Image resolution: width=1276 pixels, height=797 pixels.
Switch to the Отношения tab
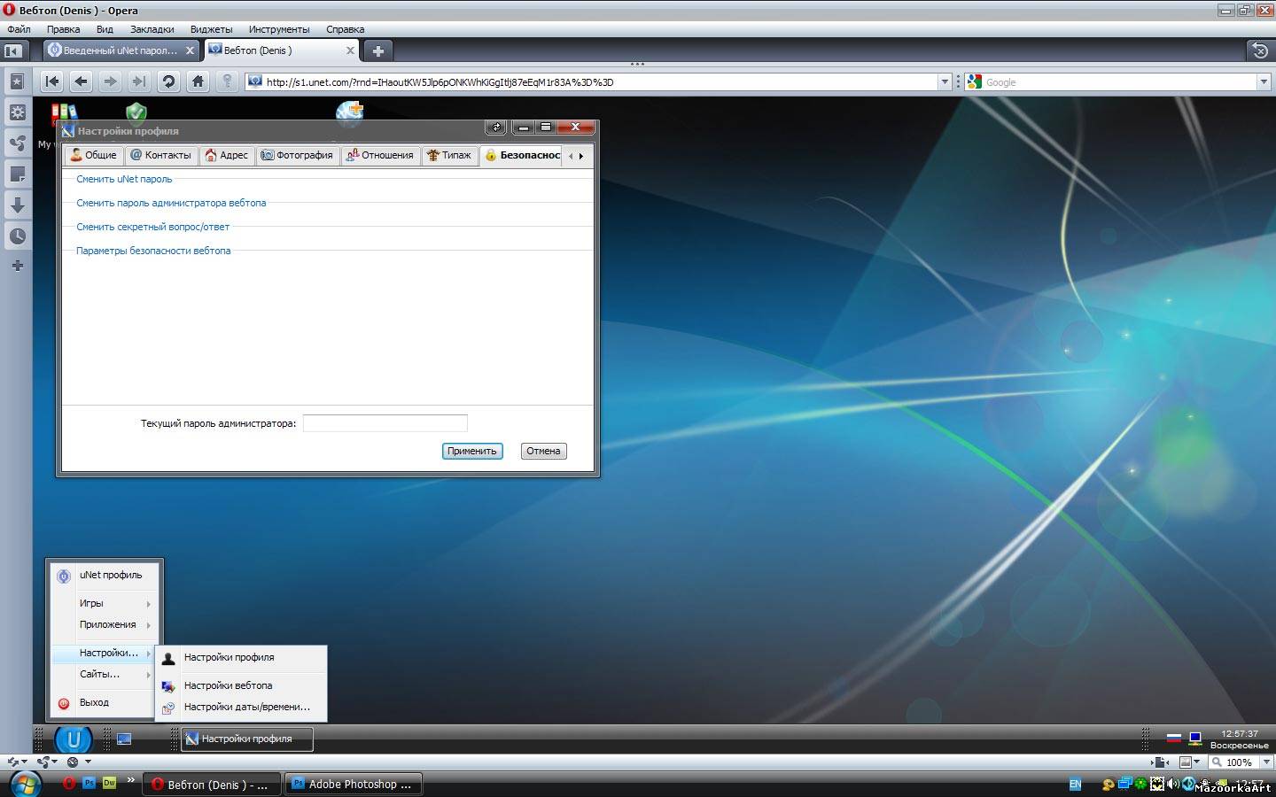380,155
